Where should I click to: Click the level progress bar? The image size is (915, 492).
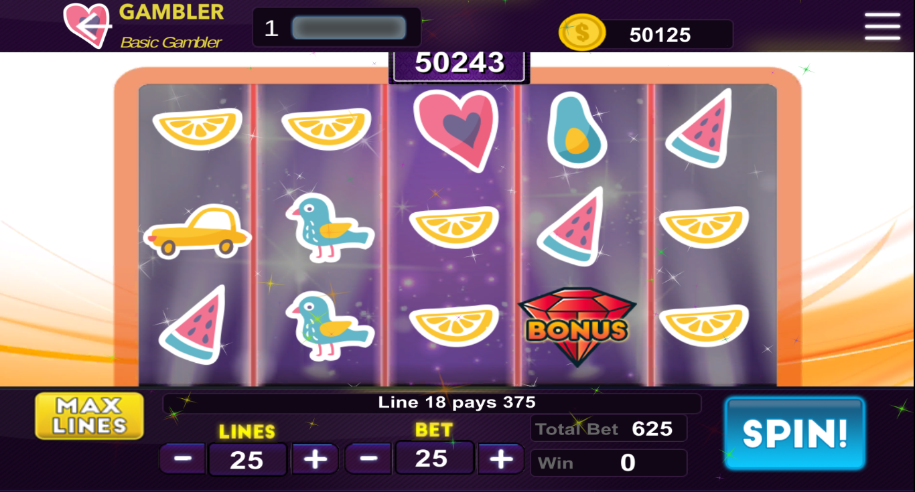pos(349,28)
